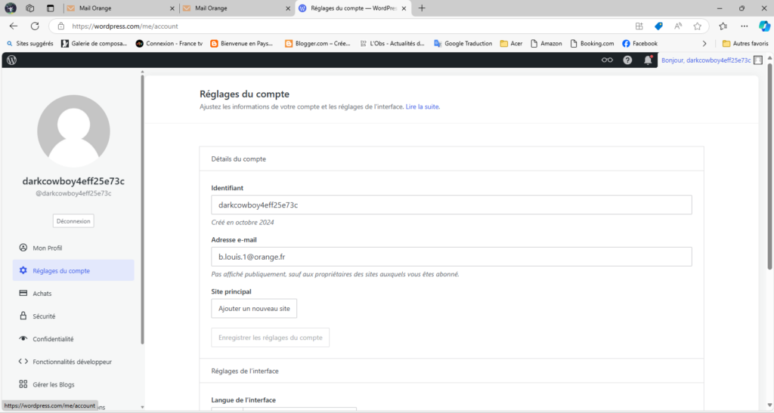This screenshot has width=774, height=413.
Task: Follow the Lire la suite link
Action: 423,107
